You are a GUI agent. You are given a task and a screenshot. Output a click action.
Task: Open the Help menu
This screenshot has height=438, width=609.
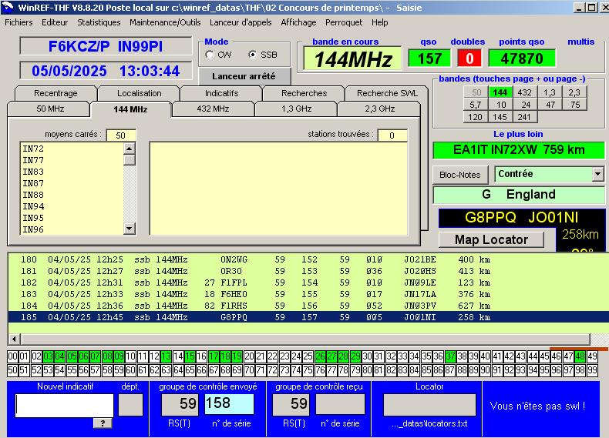tap(379, 22)
